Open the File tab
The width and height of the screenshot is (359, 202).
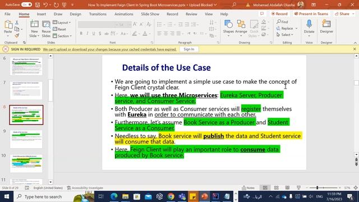7,14
